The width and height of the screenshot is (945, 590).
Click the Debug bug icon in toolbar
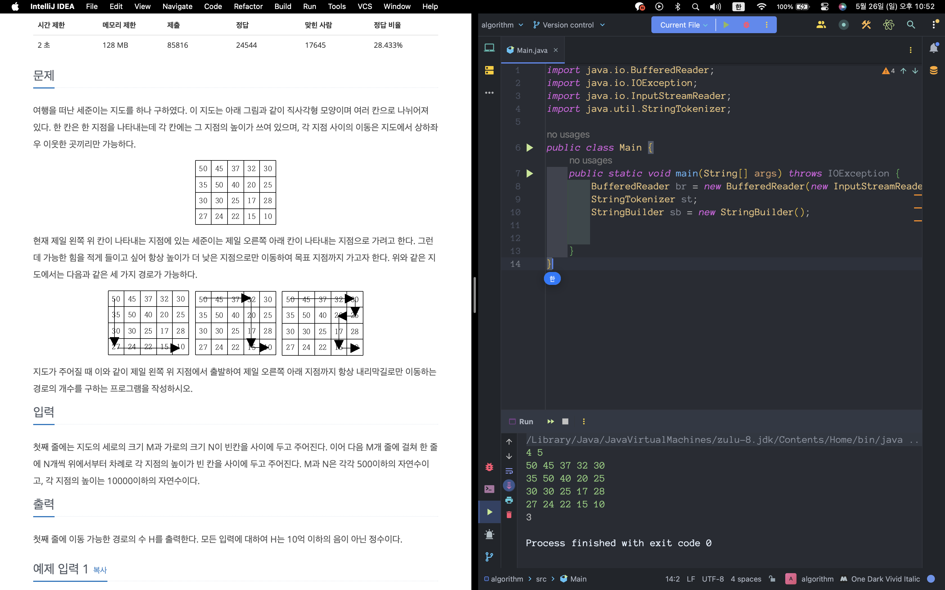click(746, 25)
